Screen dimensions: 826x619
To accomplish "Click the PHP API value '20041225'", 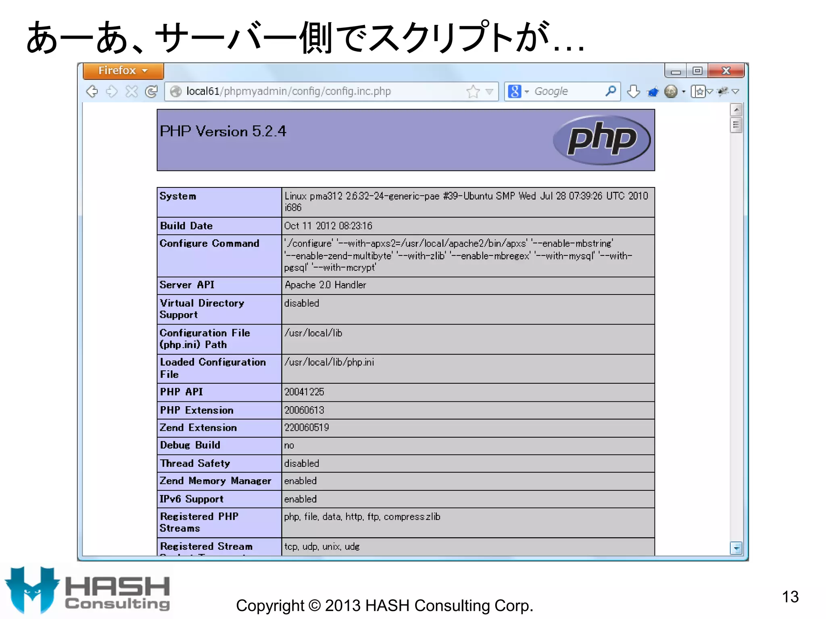I will (x=304, y=392).
